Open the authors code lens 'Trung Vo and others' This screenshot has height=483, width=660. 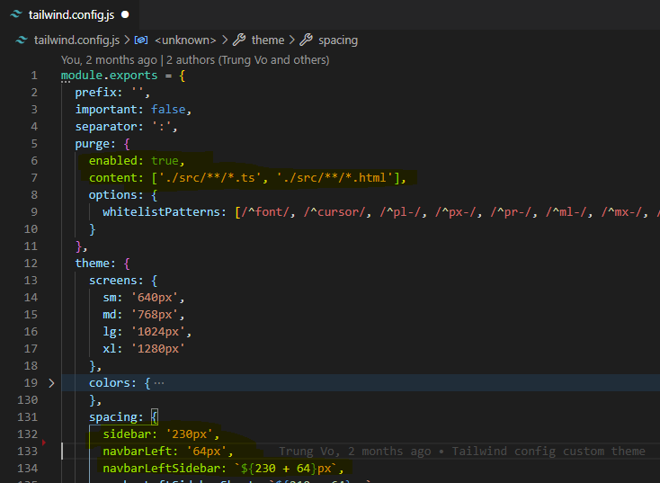point(247,59)
